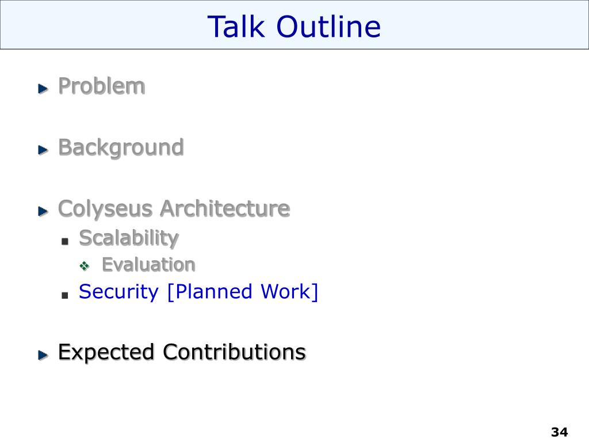The image size is (589, 442).
Task: Click the word Architecture in the outline
Action: pos(225,208)
